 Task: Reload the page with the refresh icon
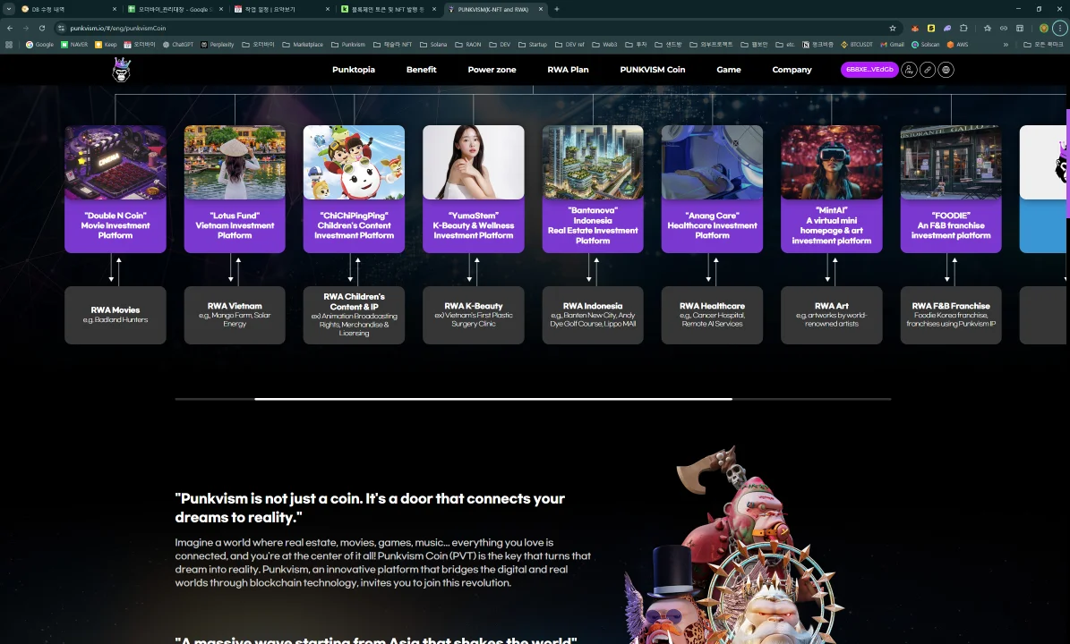42,28
